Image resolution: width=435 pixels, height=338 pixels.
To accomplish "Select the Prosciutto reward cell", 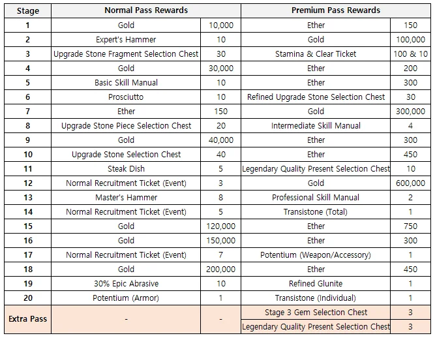I will coord(127,97).
